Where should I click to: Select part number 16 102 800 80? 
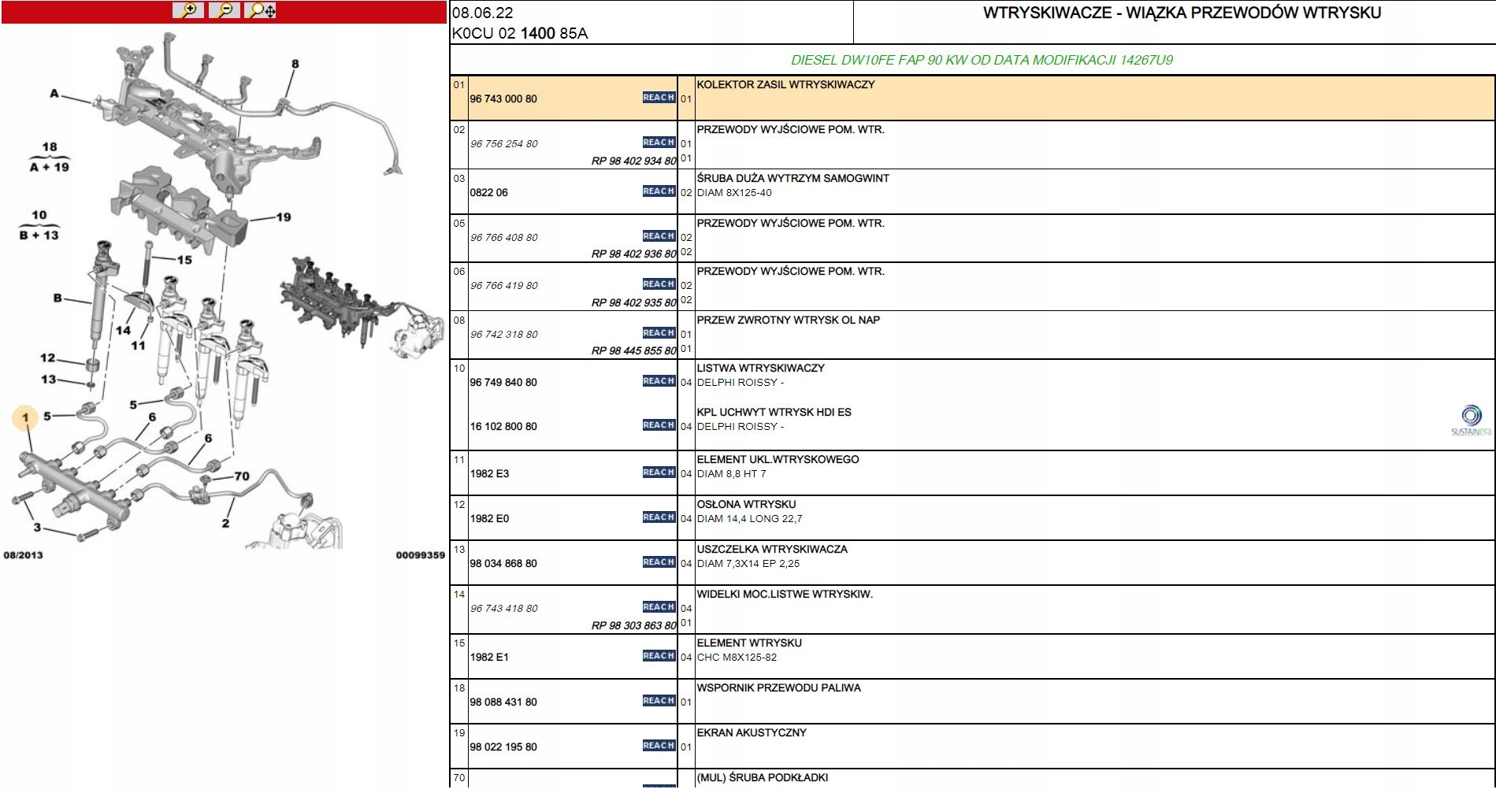(503, 427)
